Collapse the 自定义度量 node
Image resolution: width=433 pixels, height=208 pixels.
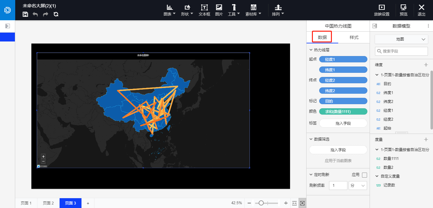pos(377,176)
